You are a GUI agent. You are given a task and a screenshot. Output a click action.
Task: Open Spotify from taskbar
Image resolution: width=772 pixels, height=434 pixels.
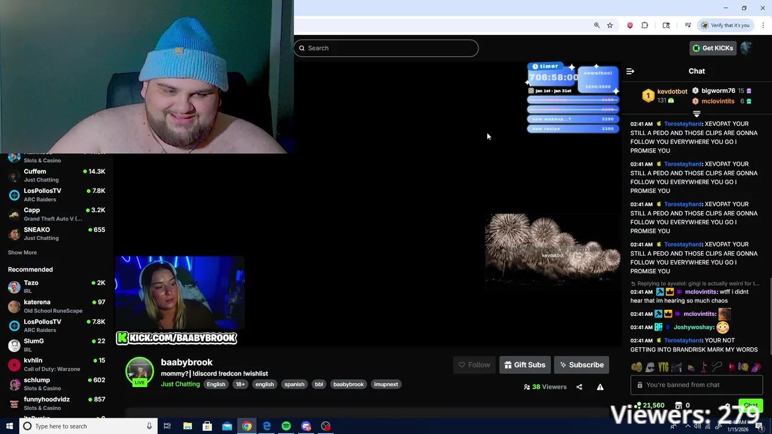286,426
